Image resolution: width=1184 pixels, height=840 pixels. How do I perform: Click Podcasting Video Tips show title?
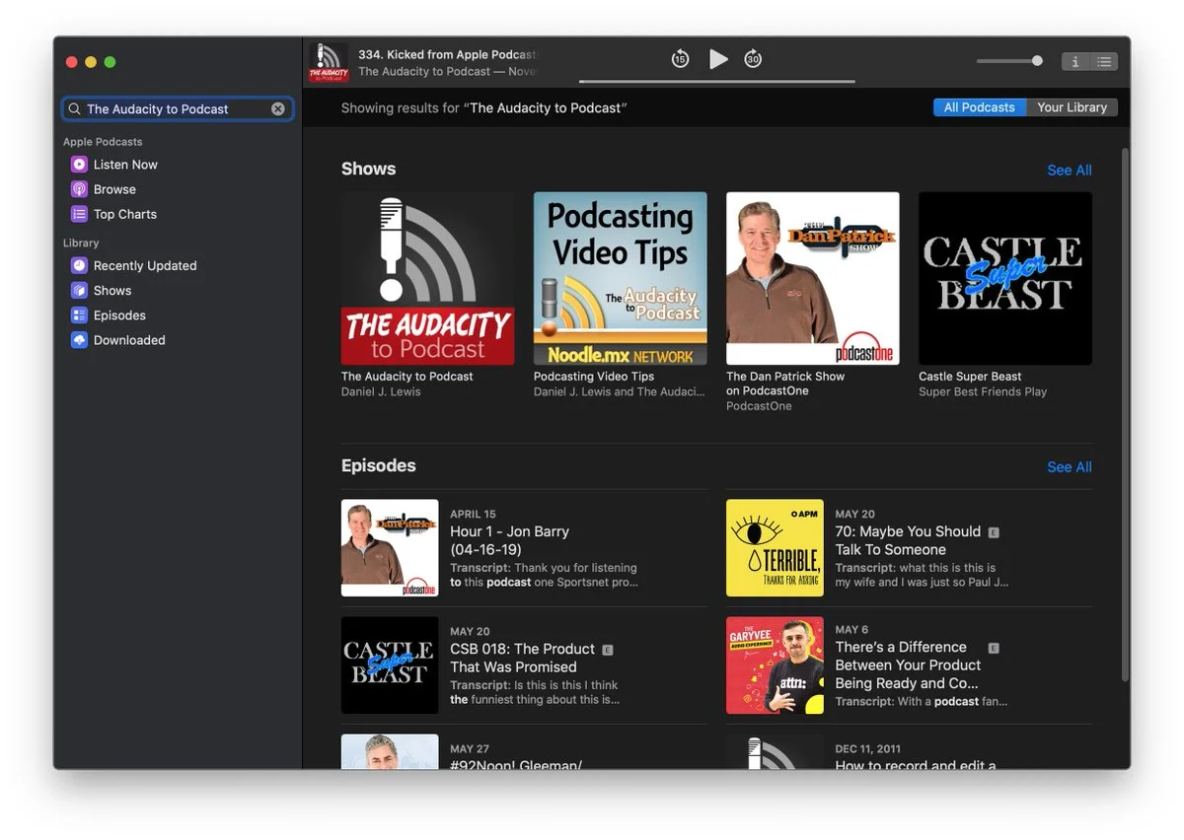[x=594, y=377]
